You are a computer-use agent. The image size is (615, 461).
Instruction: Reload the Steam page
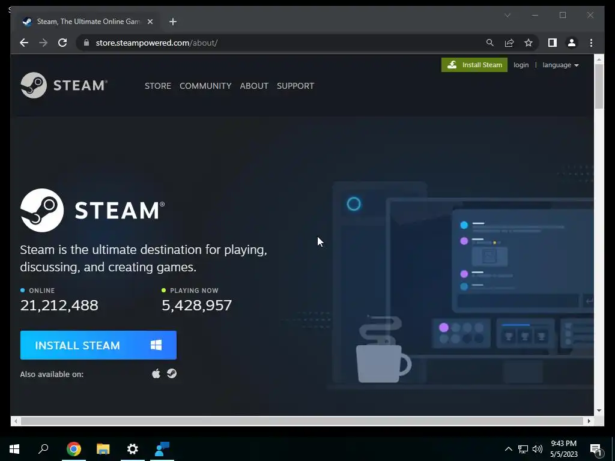pos(62,43)
